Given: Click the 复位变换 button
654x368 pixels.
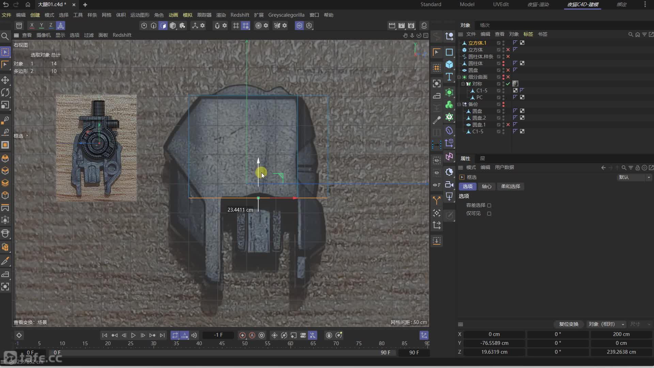Looking at the screenshot, I should point(569,324).
